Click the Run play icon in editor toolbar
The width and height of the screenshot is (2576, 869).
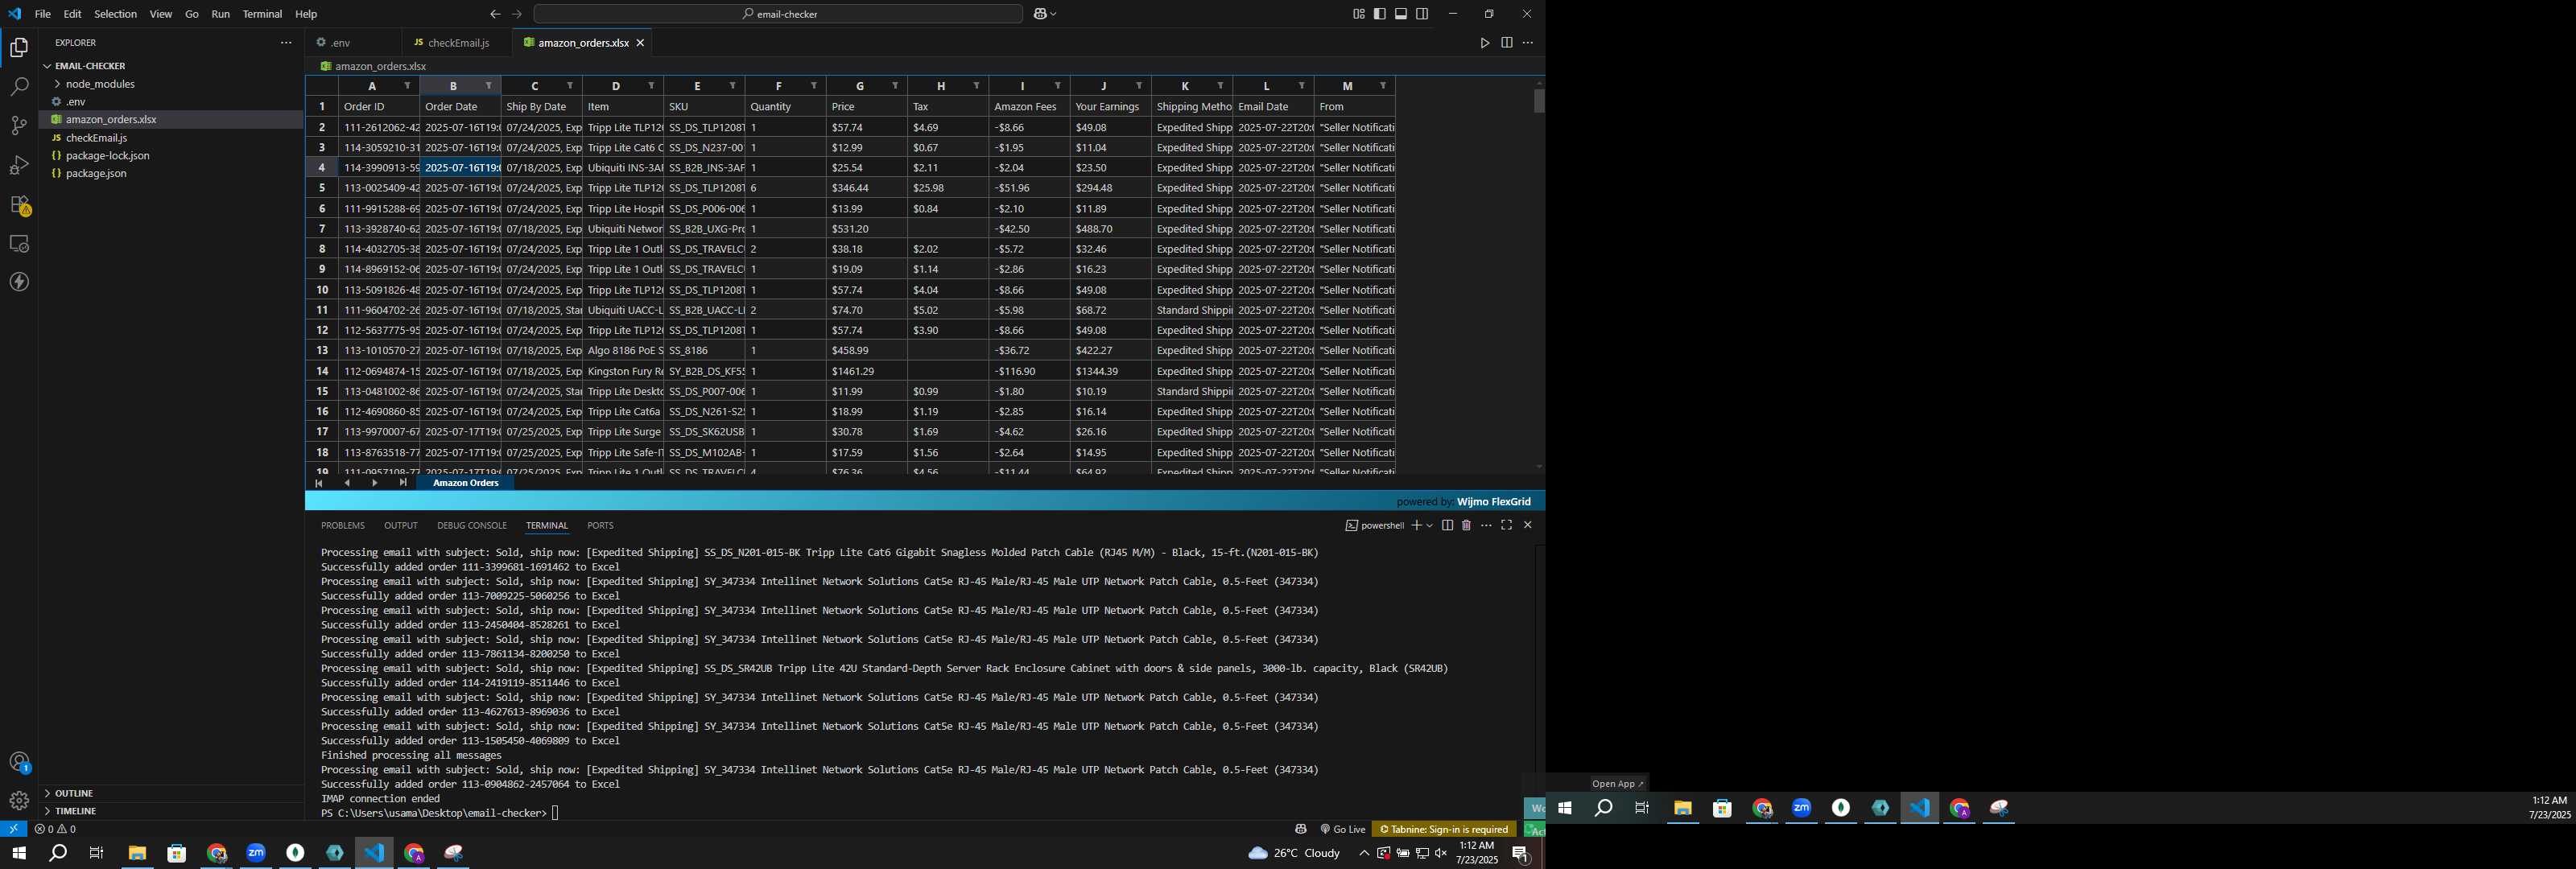(1485, 43)
